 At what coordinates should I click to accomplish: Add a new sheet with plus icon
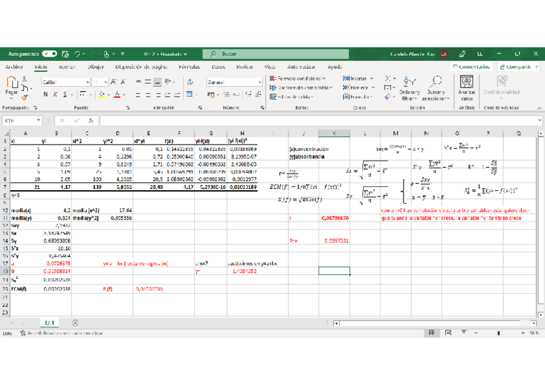click(75, 323)
